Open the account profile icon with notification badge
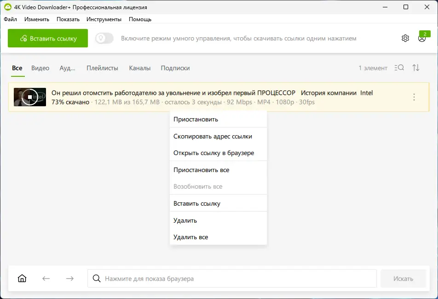 point(422,39)
